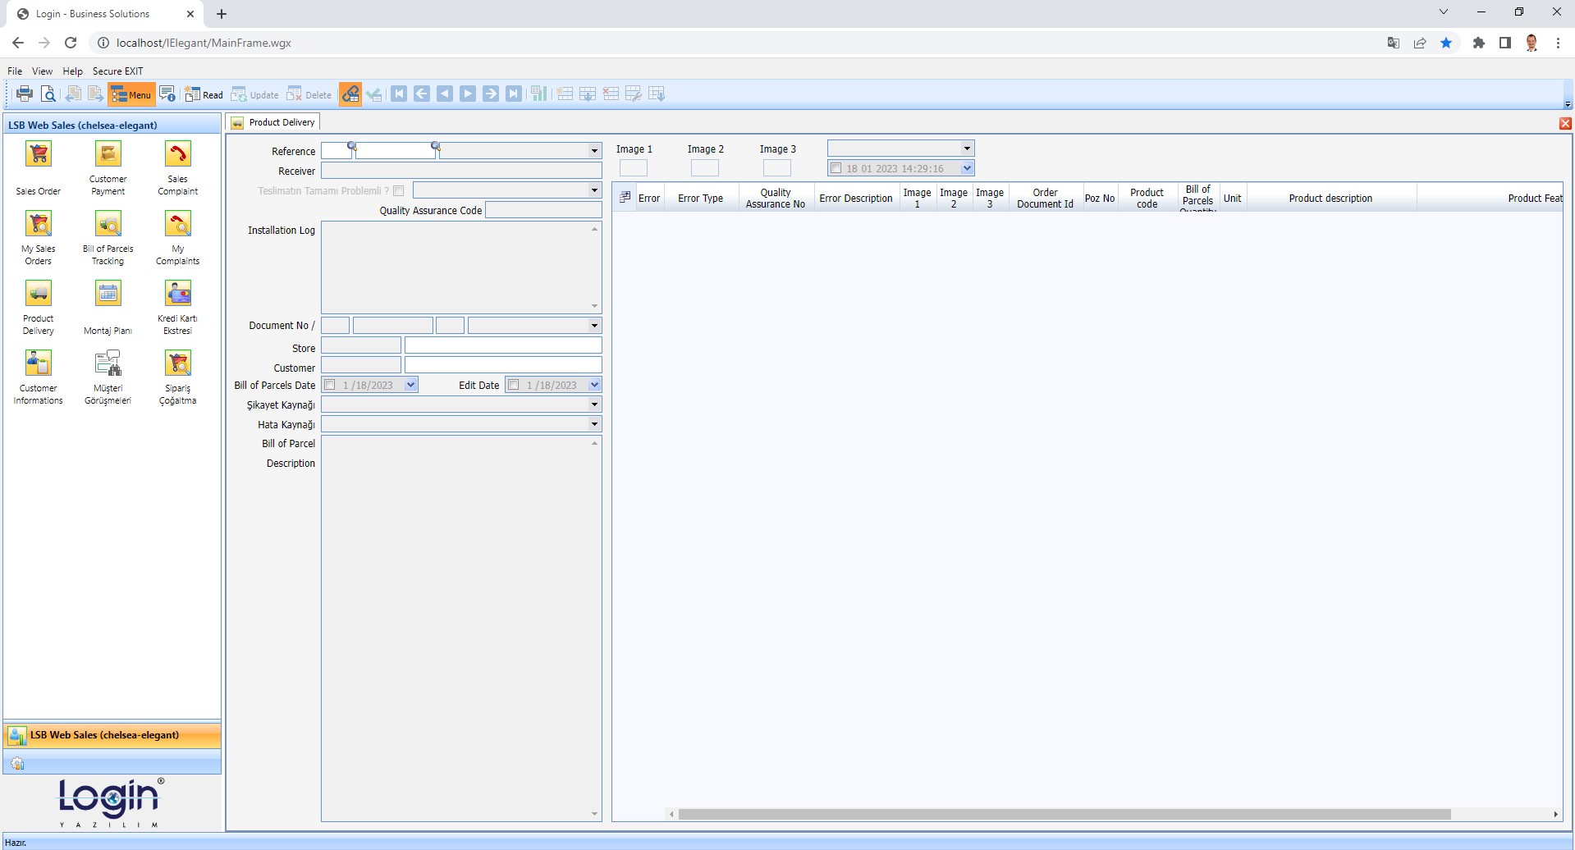Expand the Hata Kaynağı dropdown
1575x850 pixels.
pos(593,423)
